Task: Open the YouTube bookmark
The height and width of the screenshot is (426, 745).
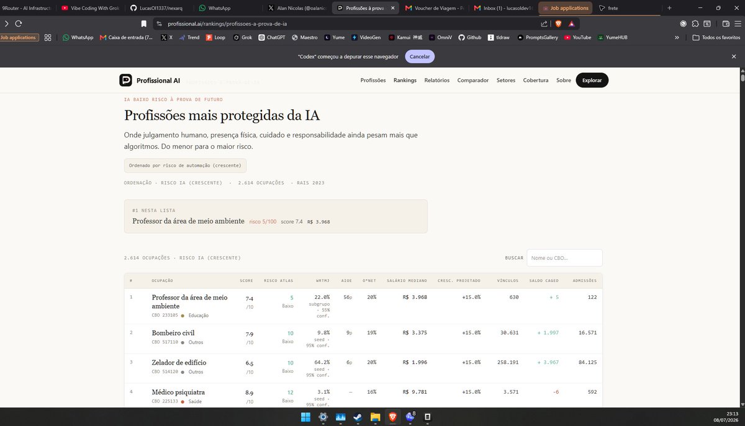Action: [x=577, y=37]
